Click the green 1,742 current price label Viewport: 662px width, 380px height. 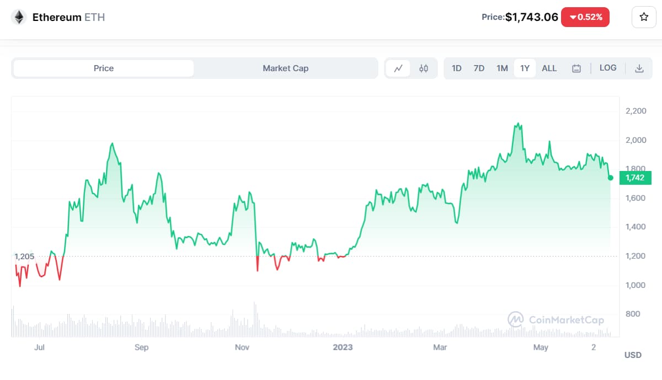click(636, 178)
